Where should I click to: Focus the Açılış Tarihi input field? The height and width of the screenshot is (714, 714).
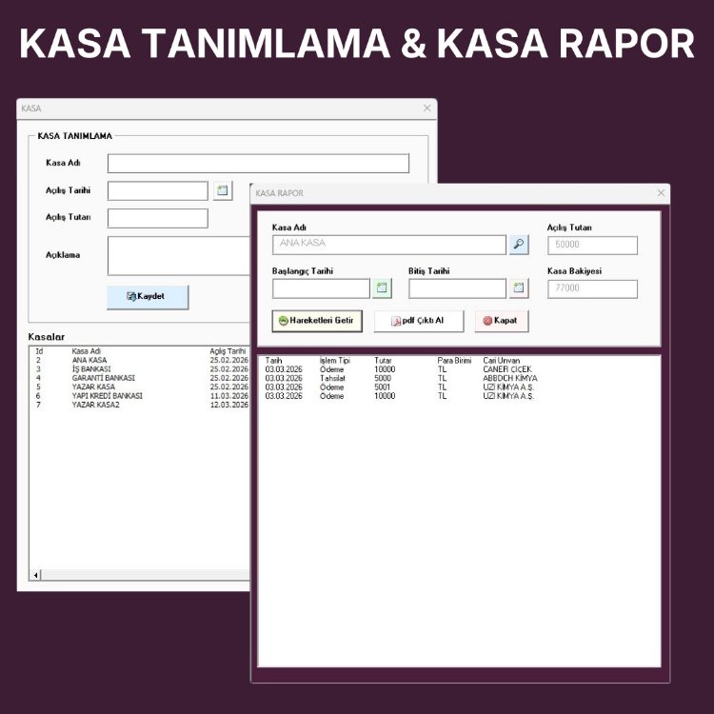pos(157,190)
